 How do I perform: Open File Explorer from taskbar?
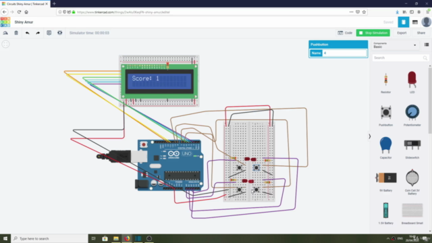115,238
